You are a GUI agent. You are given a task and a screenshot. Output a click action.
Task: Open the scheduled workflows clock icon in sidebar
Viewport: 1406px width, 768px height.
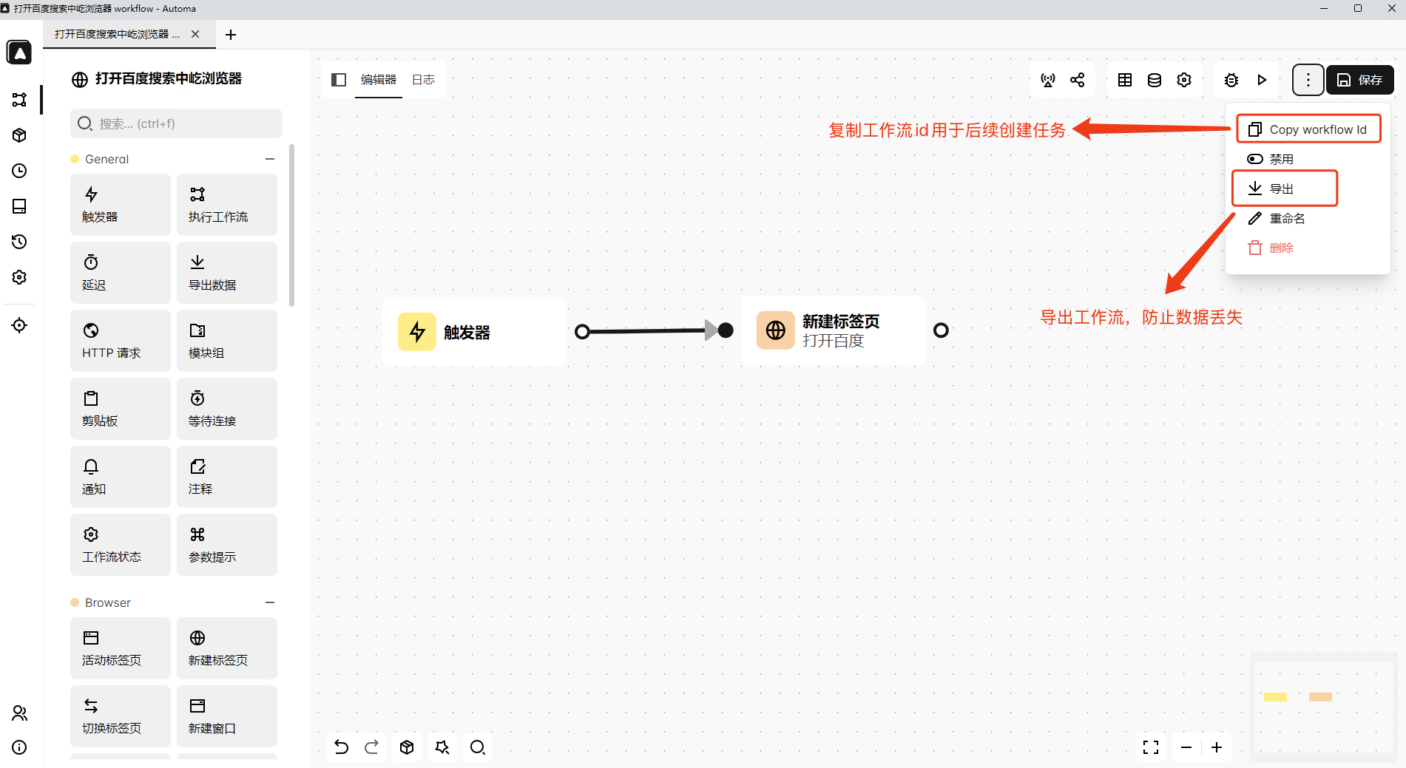pyautogui.click(x=20, y=171)
